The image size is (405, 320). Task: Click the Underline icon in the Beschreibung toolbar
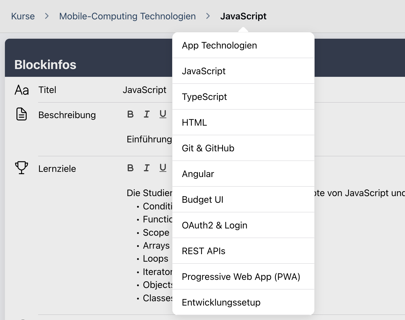163,114
